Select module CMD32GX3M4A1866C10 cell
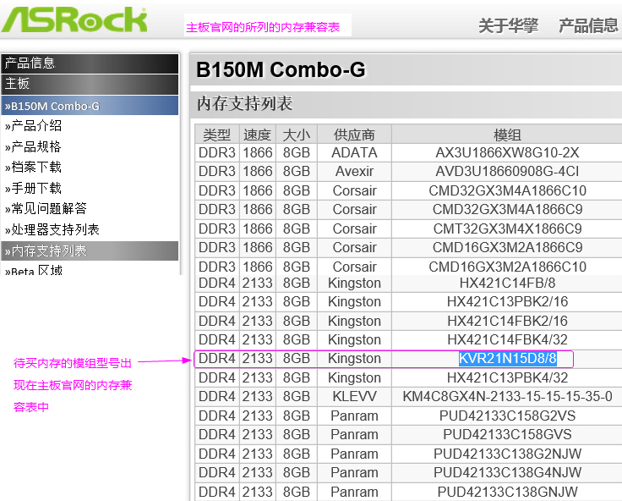 pos(507,190)
